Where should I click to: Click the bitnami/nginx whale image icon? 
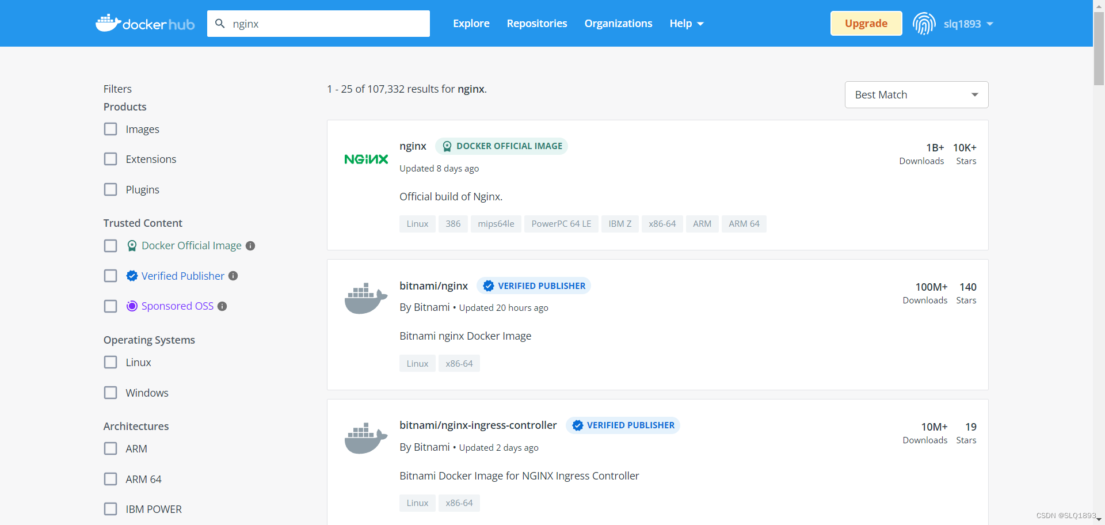click(366, 298)
